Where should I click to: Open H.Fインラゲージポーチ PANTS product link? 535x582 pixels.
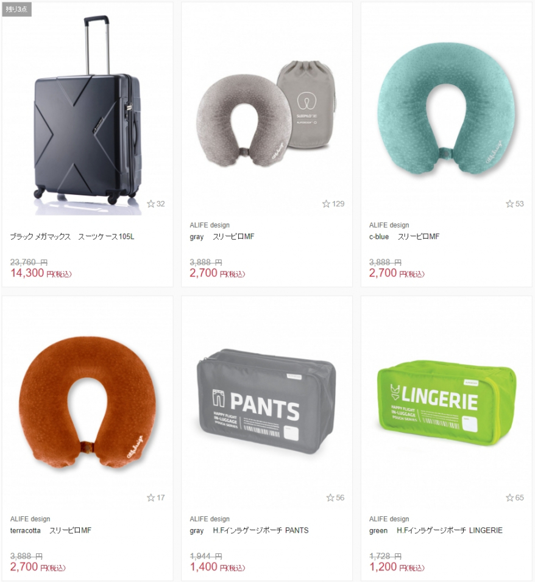[249, 530]
